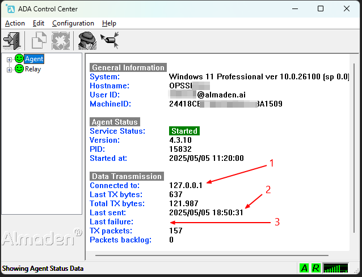Click the Packets backlog label
Screen dimensions: 362x277
coord(120,240)
